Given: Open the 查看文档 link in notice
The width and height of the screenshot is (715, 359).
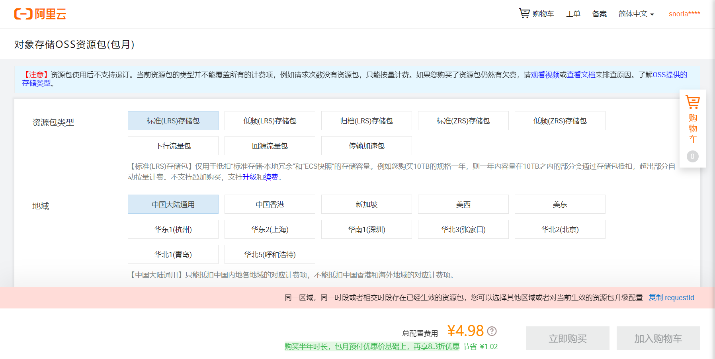Looking at the screenshot, I should pyautogui.click(x=581, y=75).
